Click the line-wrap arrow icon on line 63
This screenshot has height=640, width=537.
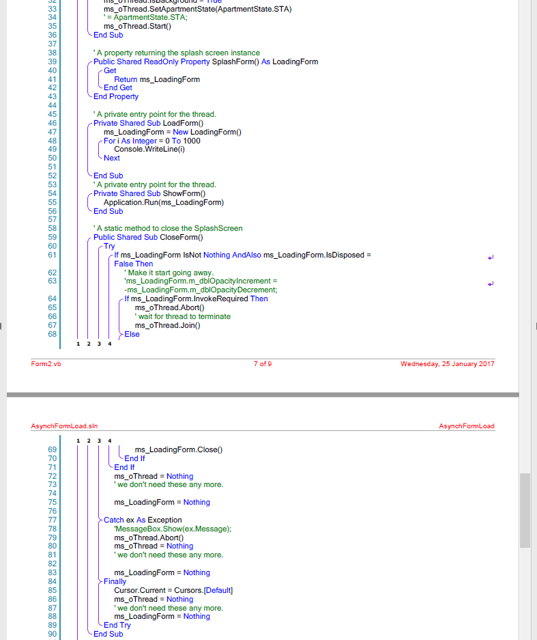[490, 283]
